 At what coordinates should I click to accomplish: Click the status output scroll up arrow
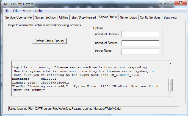click(171, 64)
